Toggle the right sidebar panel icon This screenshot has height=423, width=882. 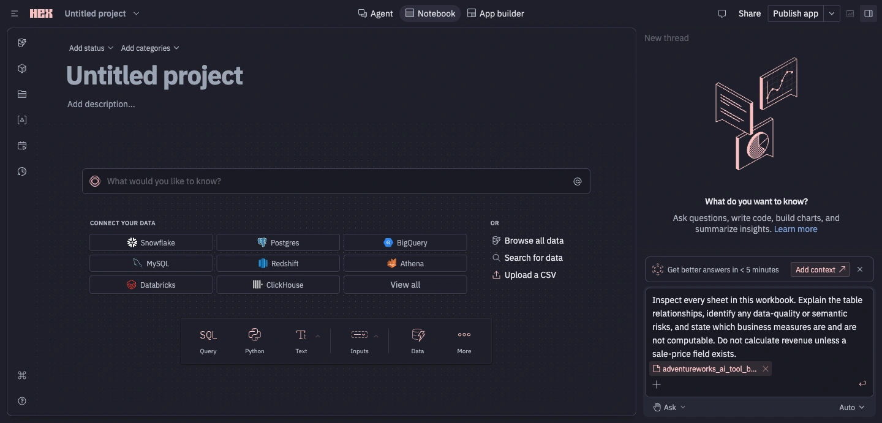click(869, 13)
